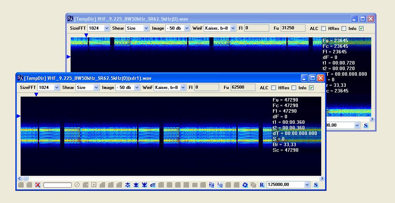This screenshot has height=203, width=395.
Task: Click the top time marker triangle in back window
Action: pyautogui.click(x=86, y=36)
